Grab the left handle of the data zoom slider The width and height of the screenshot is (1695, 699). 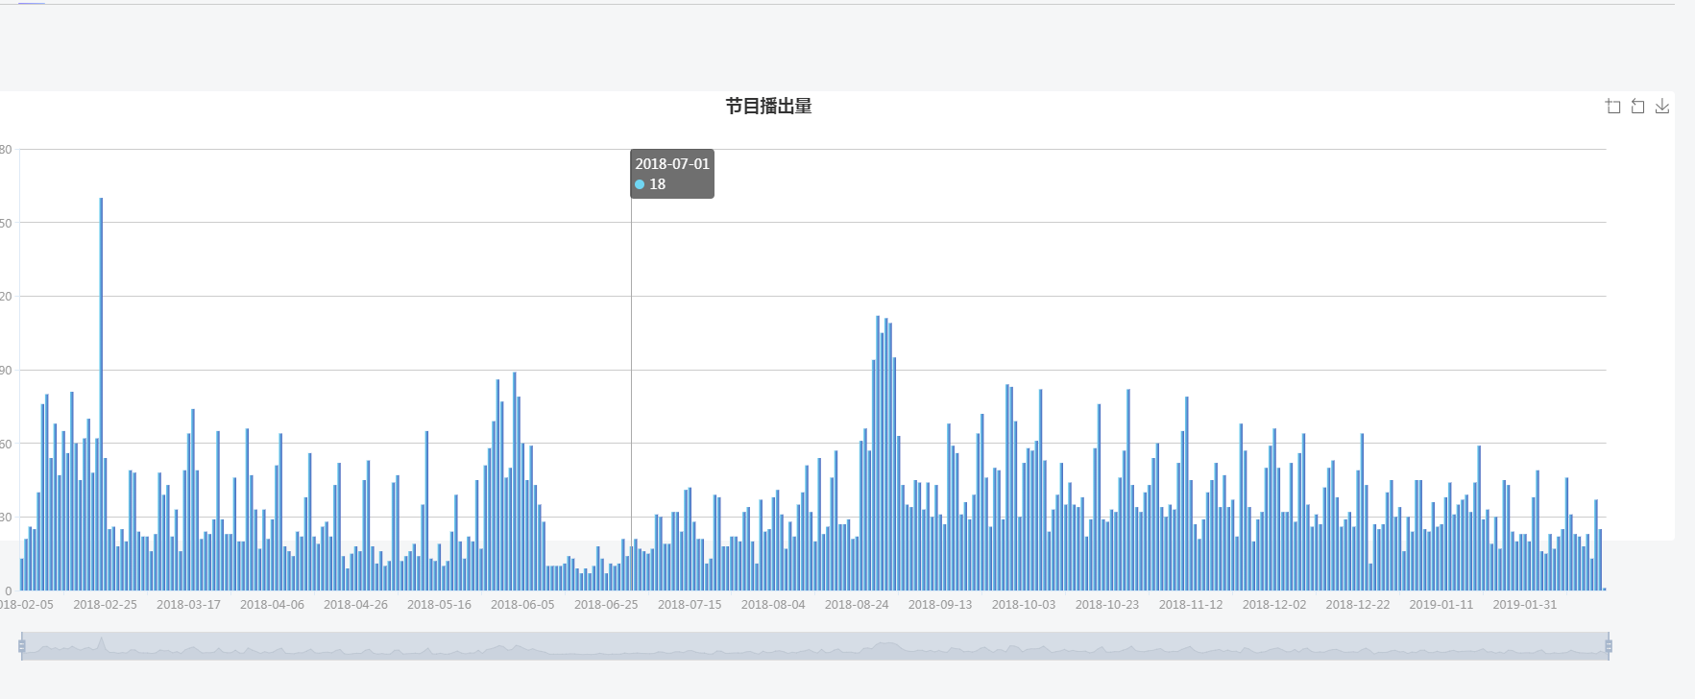pyautogui.click(x=22, y=646)
